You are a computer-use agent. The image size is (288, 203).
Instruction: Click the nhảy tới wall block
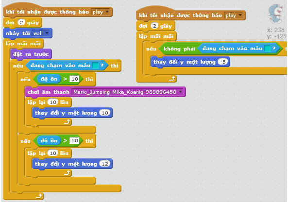pyautogui.click(x=28, y=34)
